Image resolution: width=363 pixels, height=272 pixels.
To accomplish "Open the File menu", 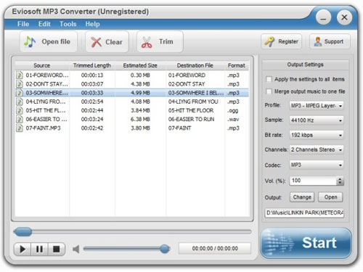I will point(23,24).
